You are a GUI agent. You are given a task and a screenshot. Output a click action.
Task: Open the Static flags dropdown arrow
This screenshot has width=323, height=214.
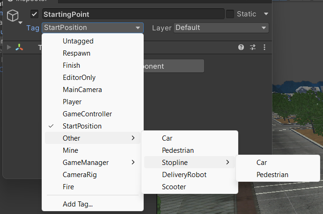pos(266,14)
